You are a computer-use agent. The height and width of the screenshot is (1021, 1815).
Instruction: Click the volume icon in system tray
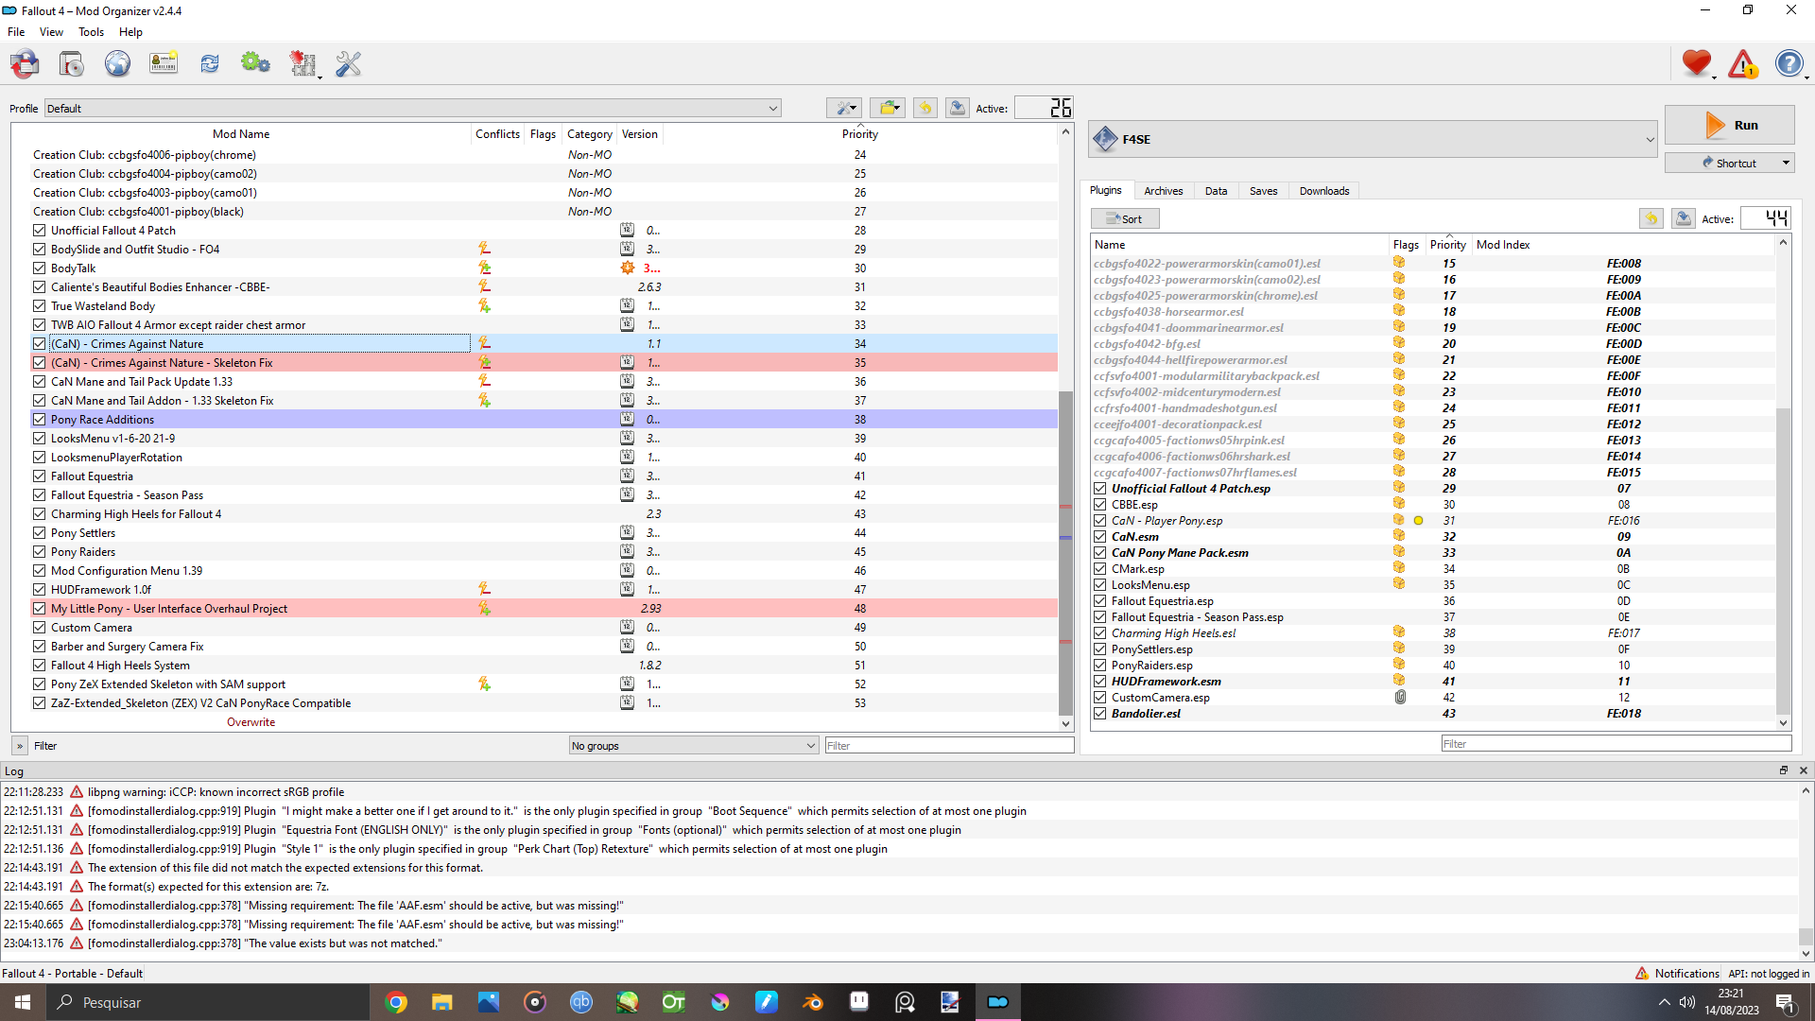click(1687, 1002)
